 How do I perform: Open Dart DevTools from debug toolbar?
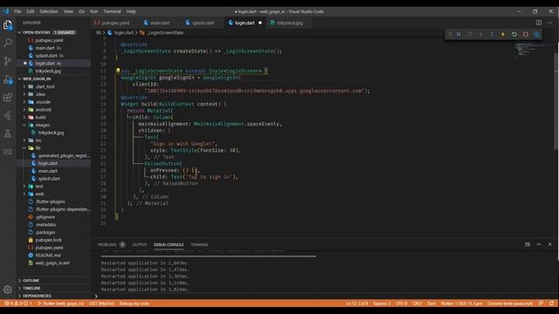pyautogui.click(x=536, y=35)
